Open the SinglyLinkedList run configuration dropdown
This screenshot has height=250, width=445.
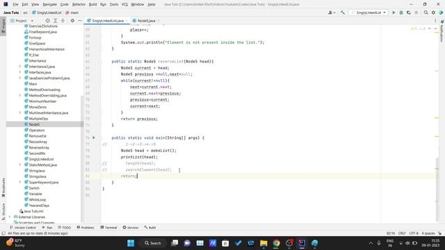(x=369, y=12)
